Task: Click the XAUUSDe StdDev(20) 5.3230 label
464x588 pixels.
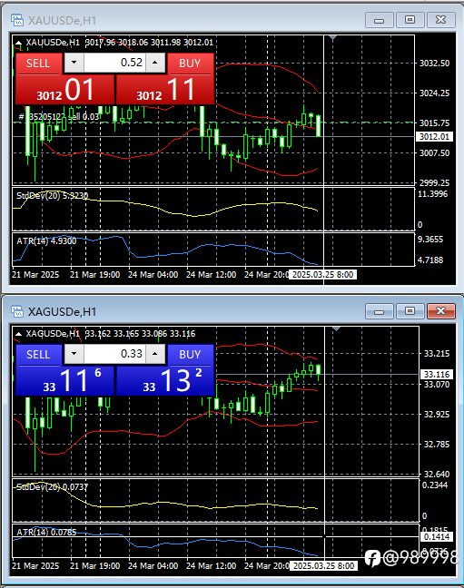Action: click(x=52, y=195)
